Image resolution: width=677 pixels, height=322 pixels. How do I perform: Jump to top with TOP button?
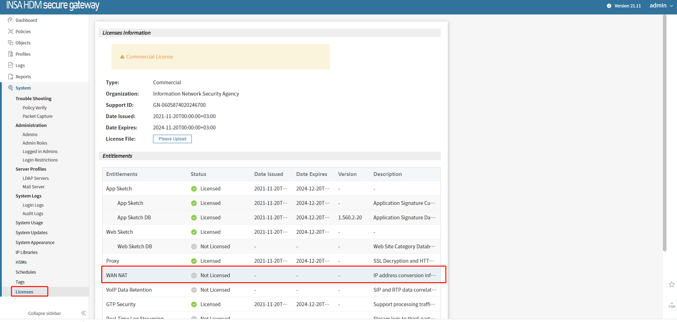pos(672,305)
